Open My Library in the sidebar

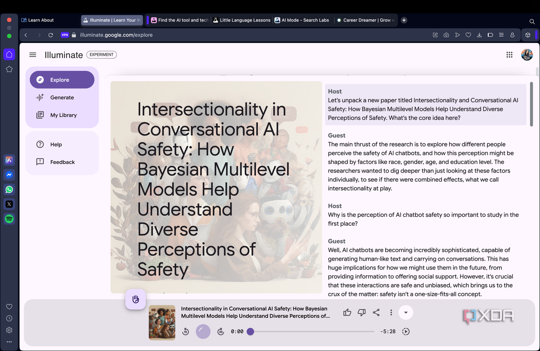(62, 115)
